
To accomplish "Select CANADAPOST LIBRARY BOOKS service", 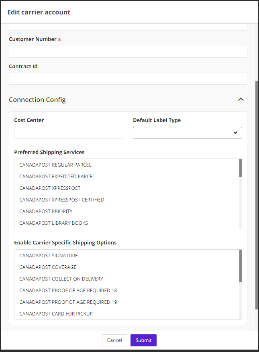I will click(x=53, y=223).
